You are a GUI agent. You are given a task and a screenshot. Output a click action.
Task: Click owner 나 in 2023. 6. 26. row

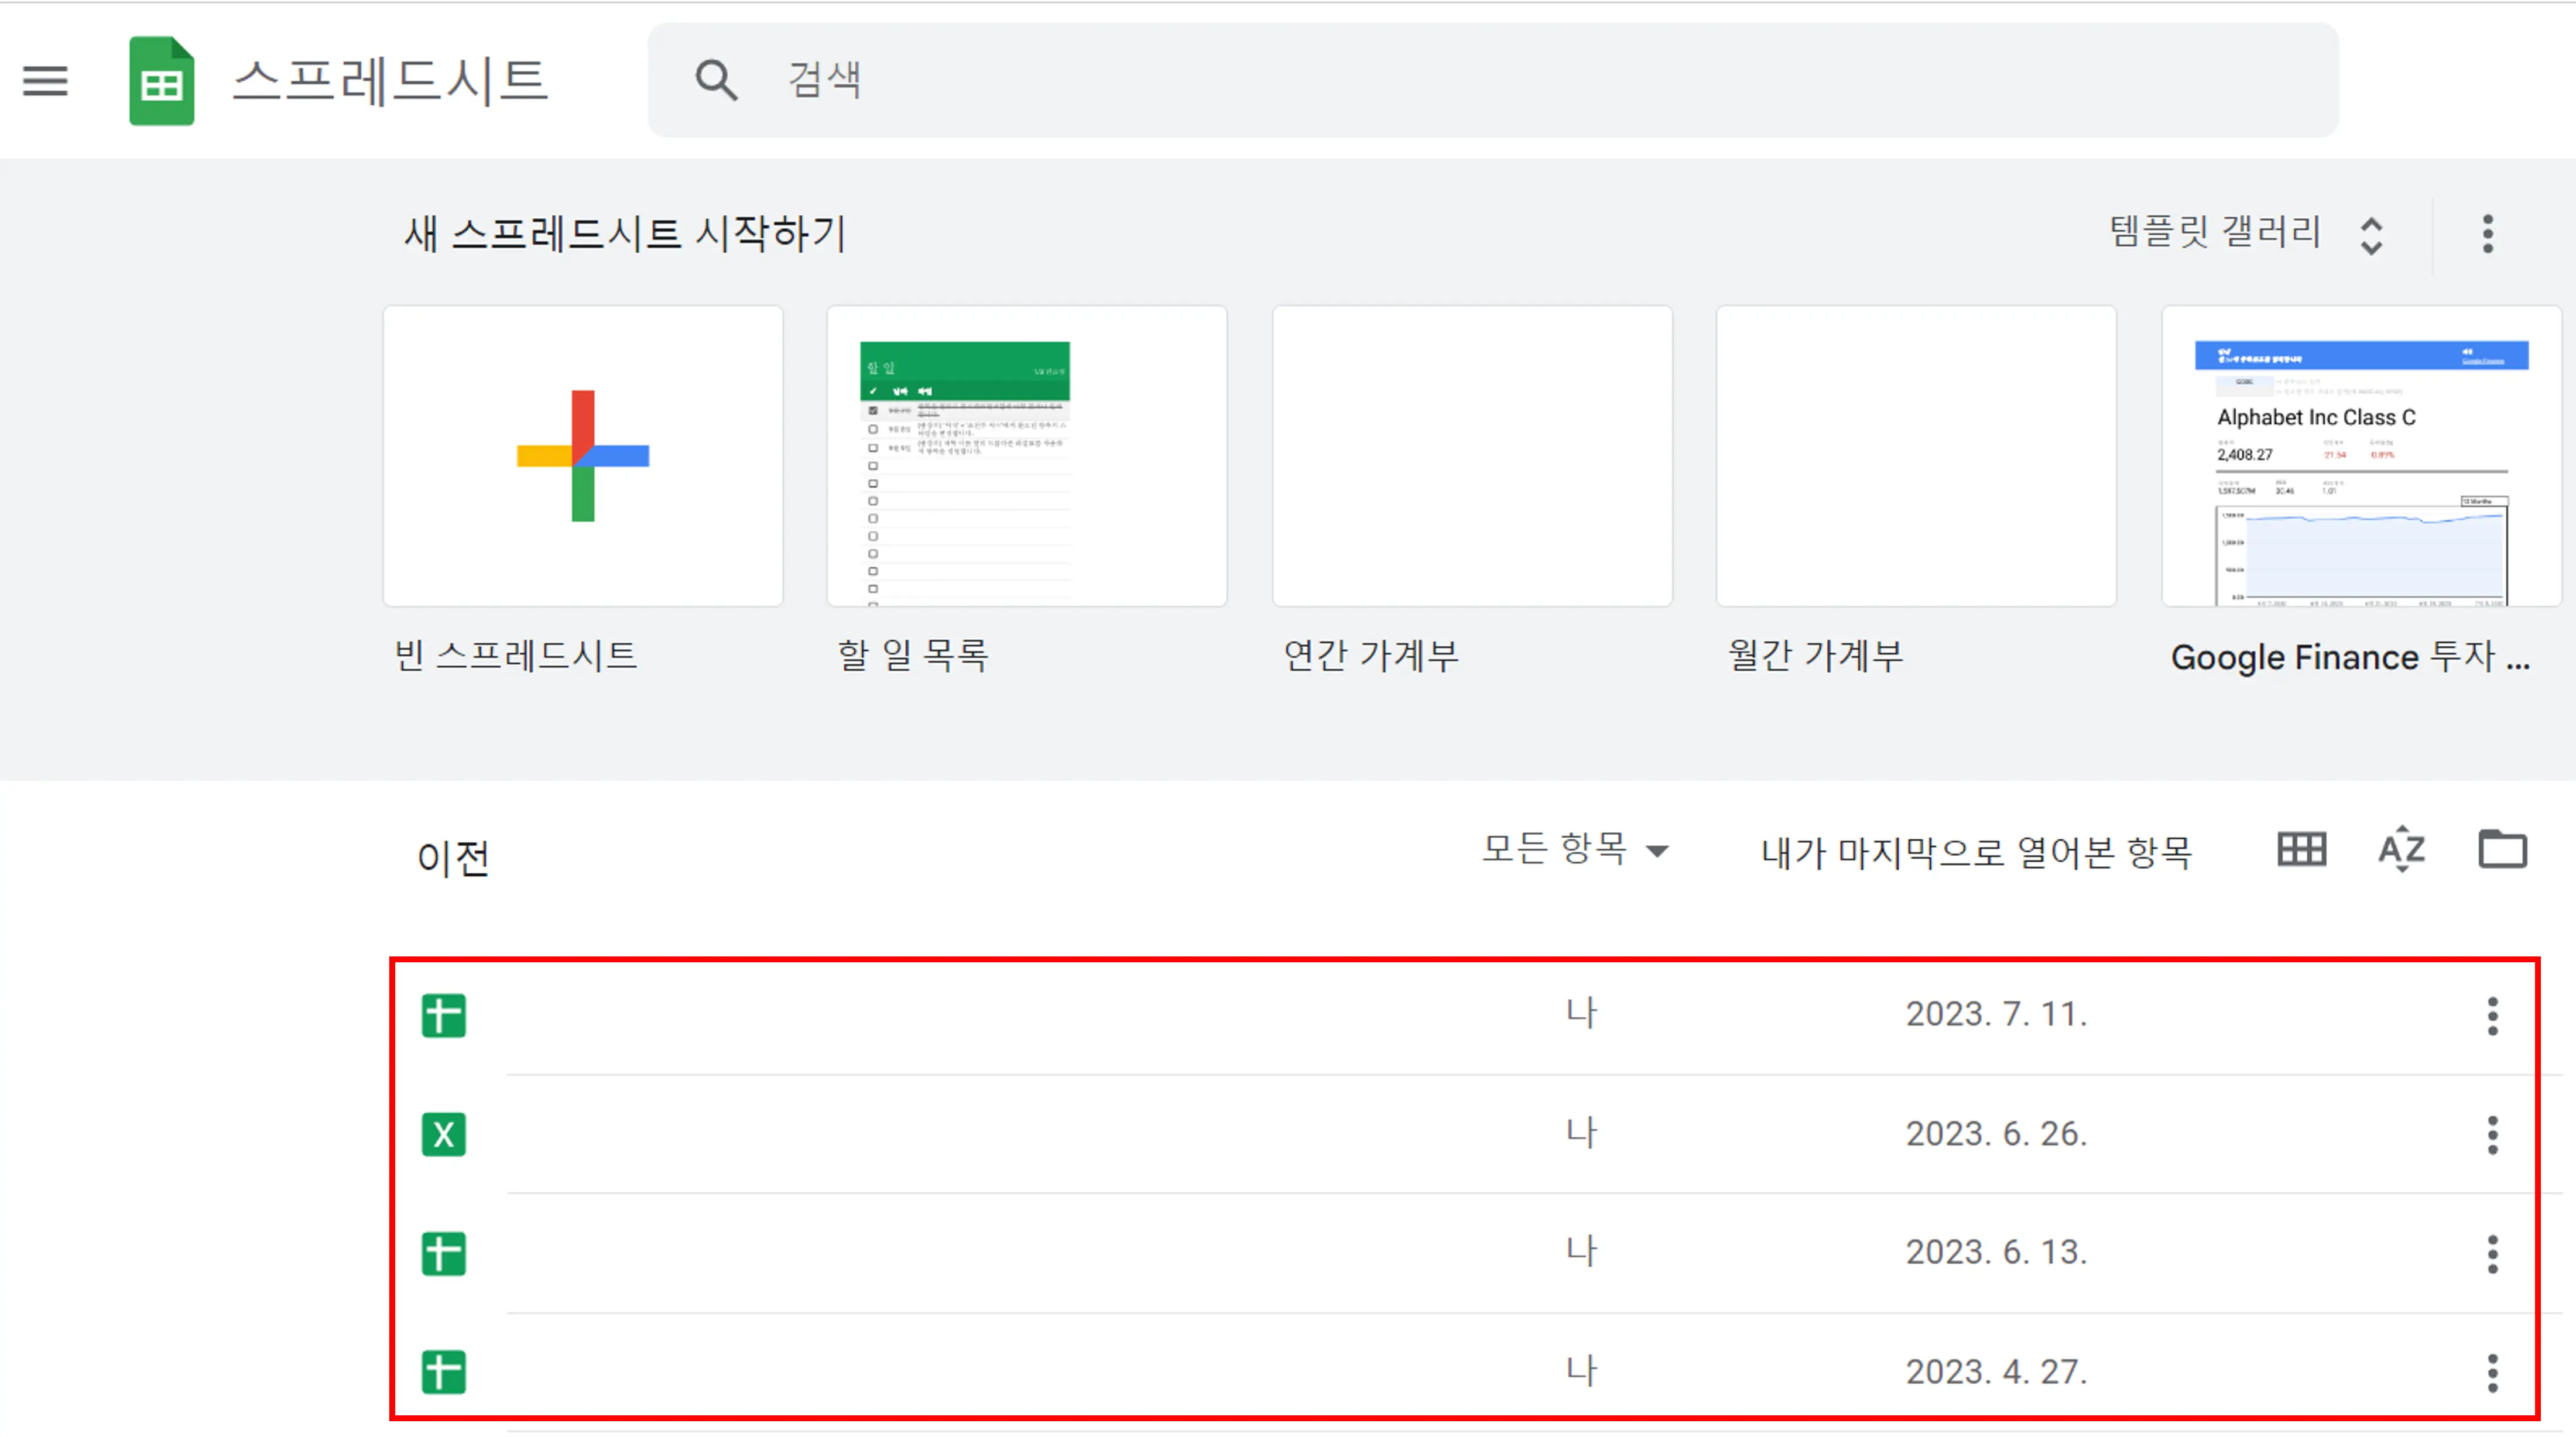(x=1582, y=1133)
